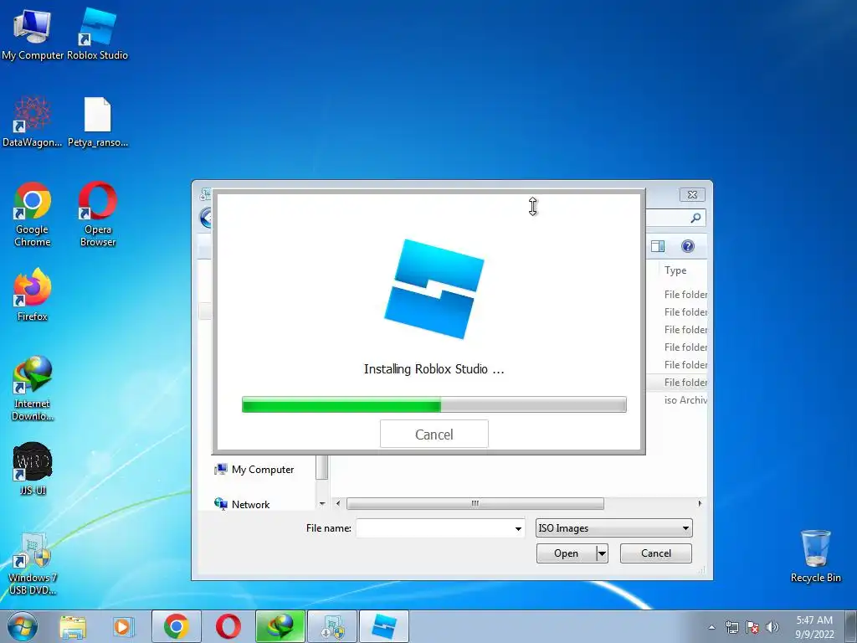Open the Recycle Bin
The width and height of the screenshot is (857, 643).
click(815, 556)
